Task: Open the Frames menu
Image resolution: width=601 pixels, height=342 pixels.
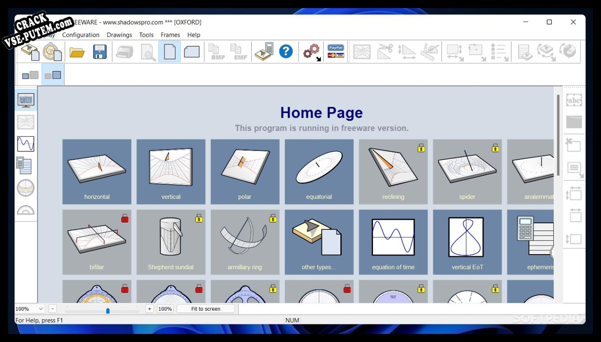Action: (x=170, y=35)
